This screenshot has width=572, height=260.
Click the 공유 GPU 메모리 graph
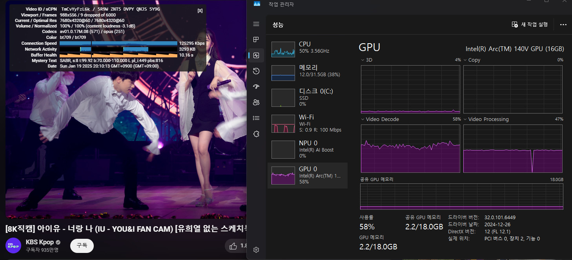tap(461, 196)
